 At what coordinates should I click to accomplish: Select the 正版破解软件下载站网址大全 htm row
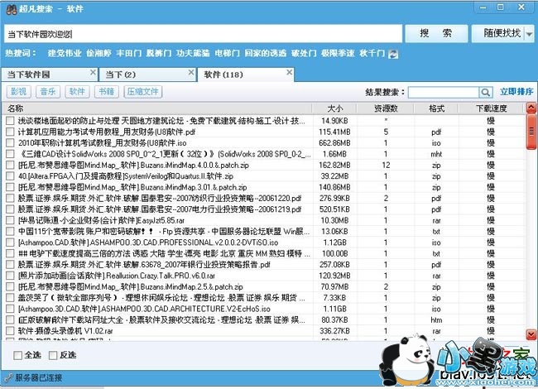click(x=263, y=319)
